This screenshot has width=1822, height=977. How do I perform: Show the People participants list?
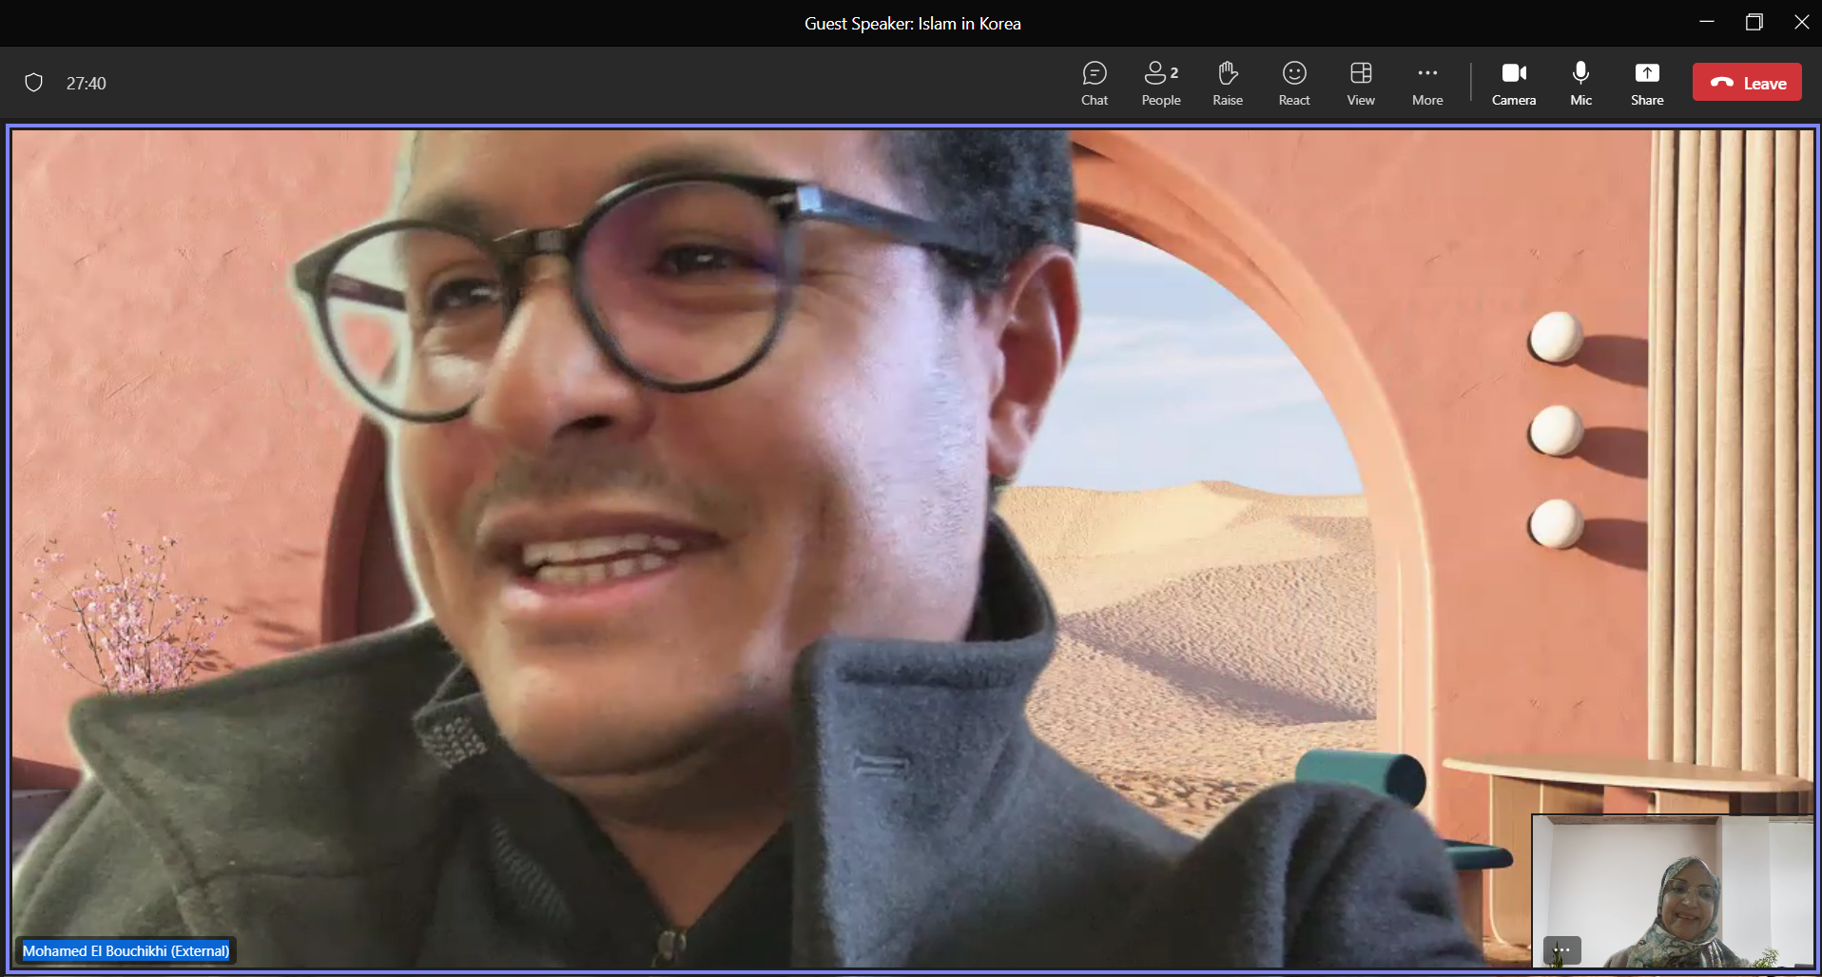(1161, 84)
